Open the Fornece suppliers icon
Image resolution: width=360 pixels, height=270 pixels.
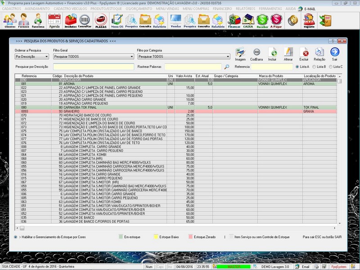point(24,21)
